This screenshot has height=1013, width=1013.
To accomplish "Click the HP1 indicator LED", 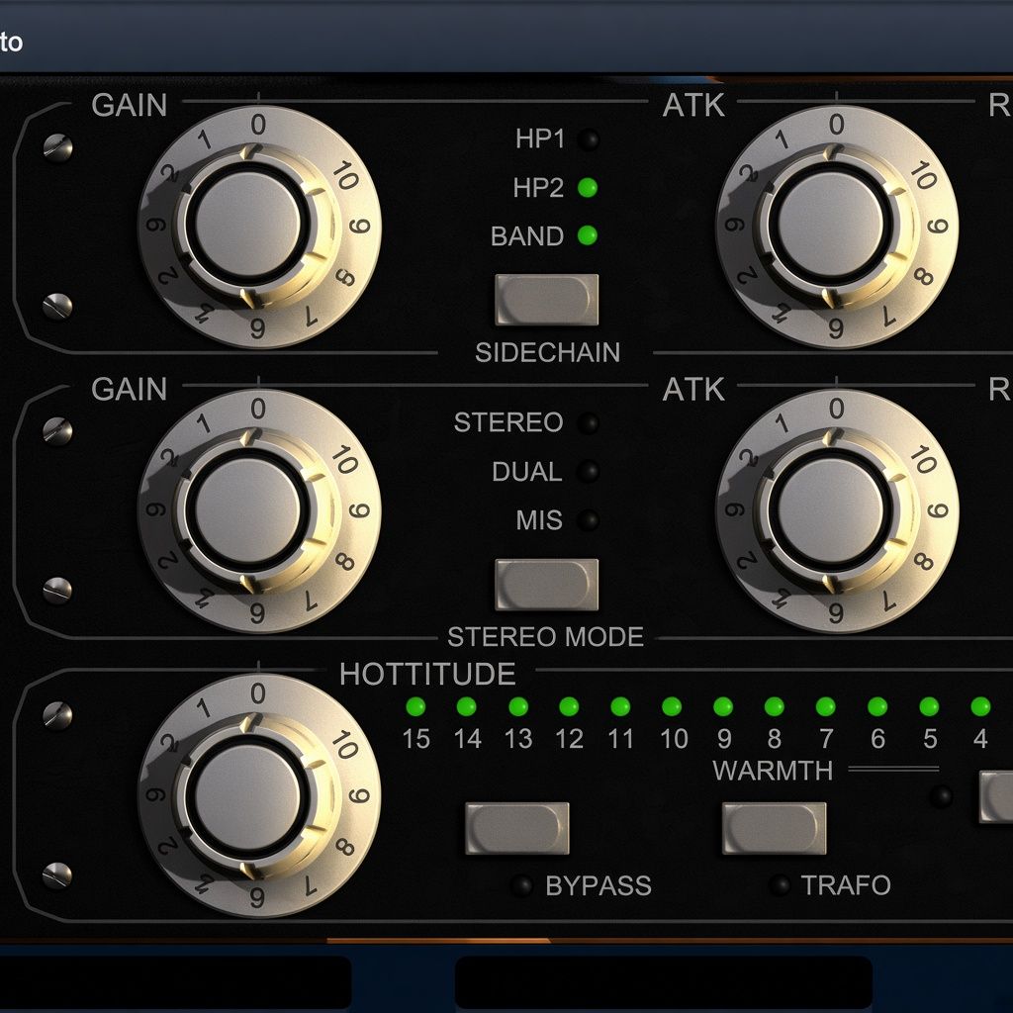I will 588,138.
